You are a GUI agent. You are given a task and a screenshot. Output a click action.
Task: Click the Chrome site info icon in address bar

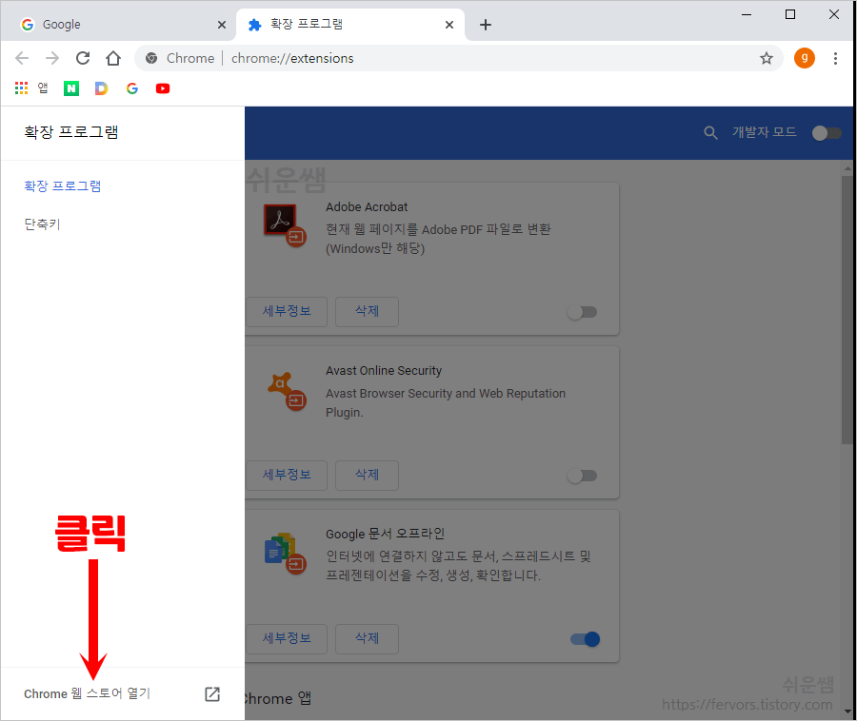point(151,58)
